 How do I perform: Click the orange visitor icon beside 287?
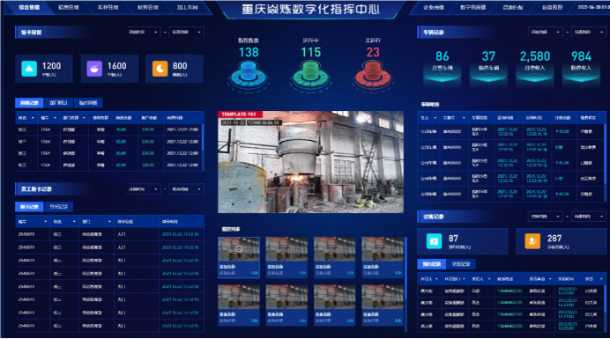[532, 240]
